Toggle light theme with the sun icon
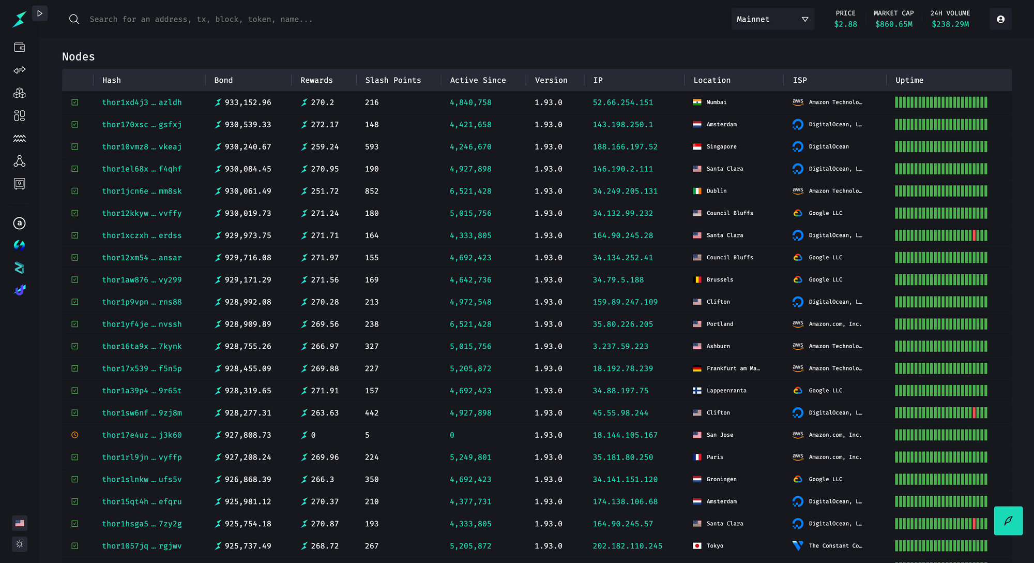 (20, 544)
